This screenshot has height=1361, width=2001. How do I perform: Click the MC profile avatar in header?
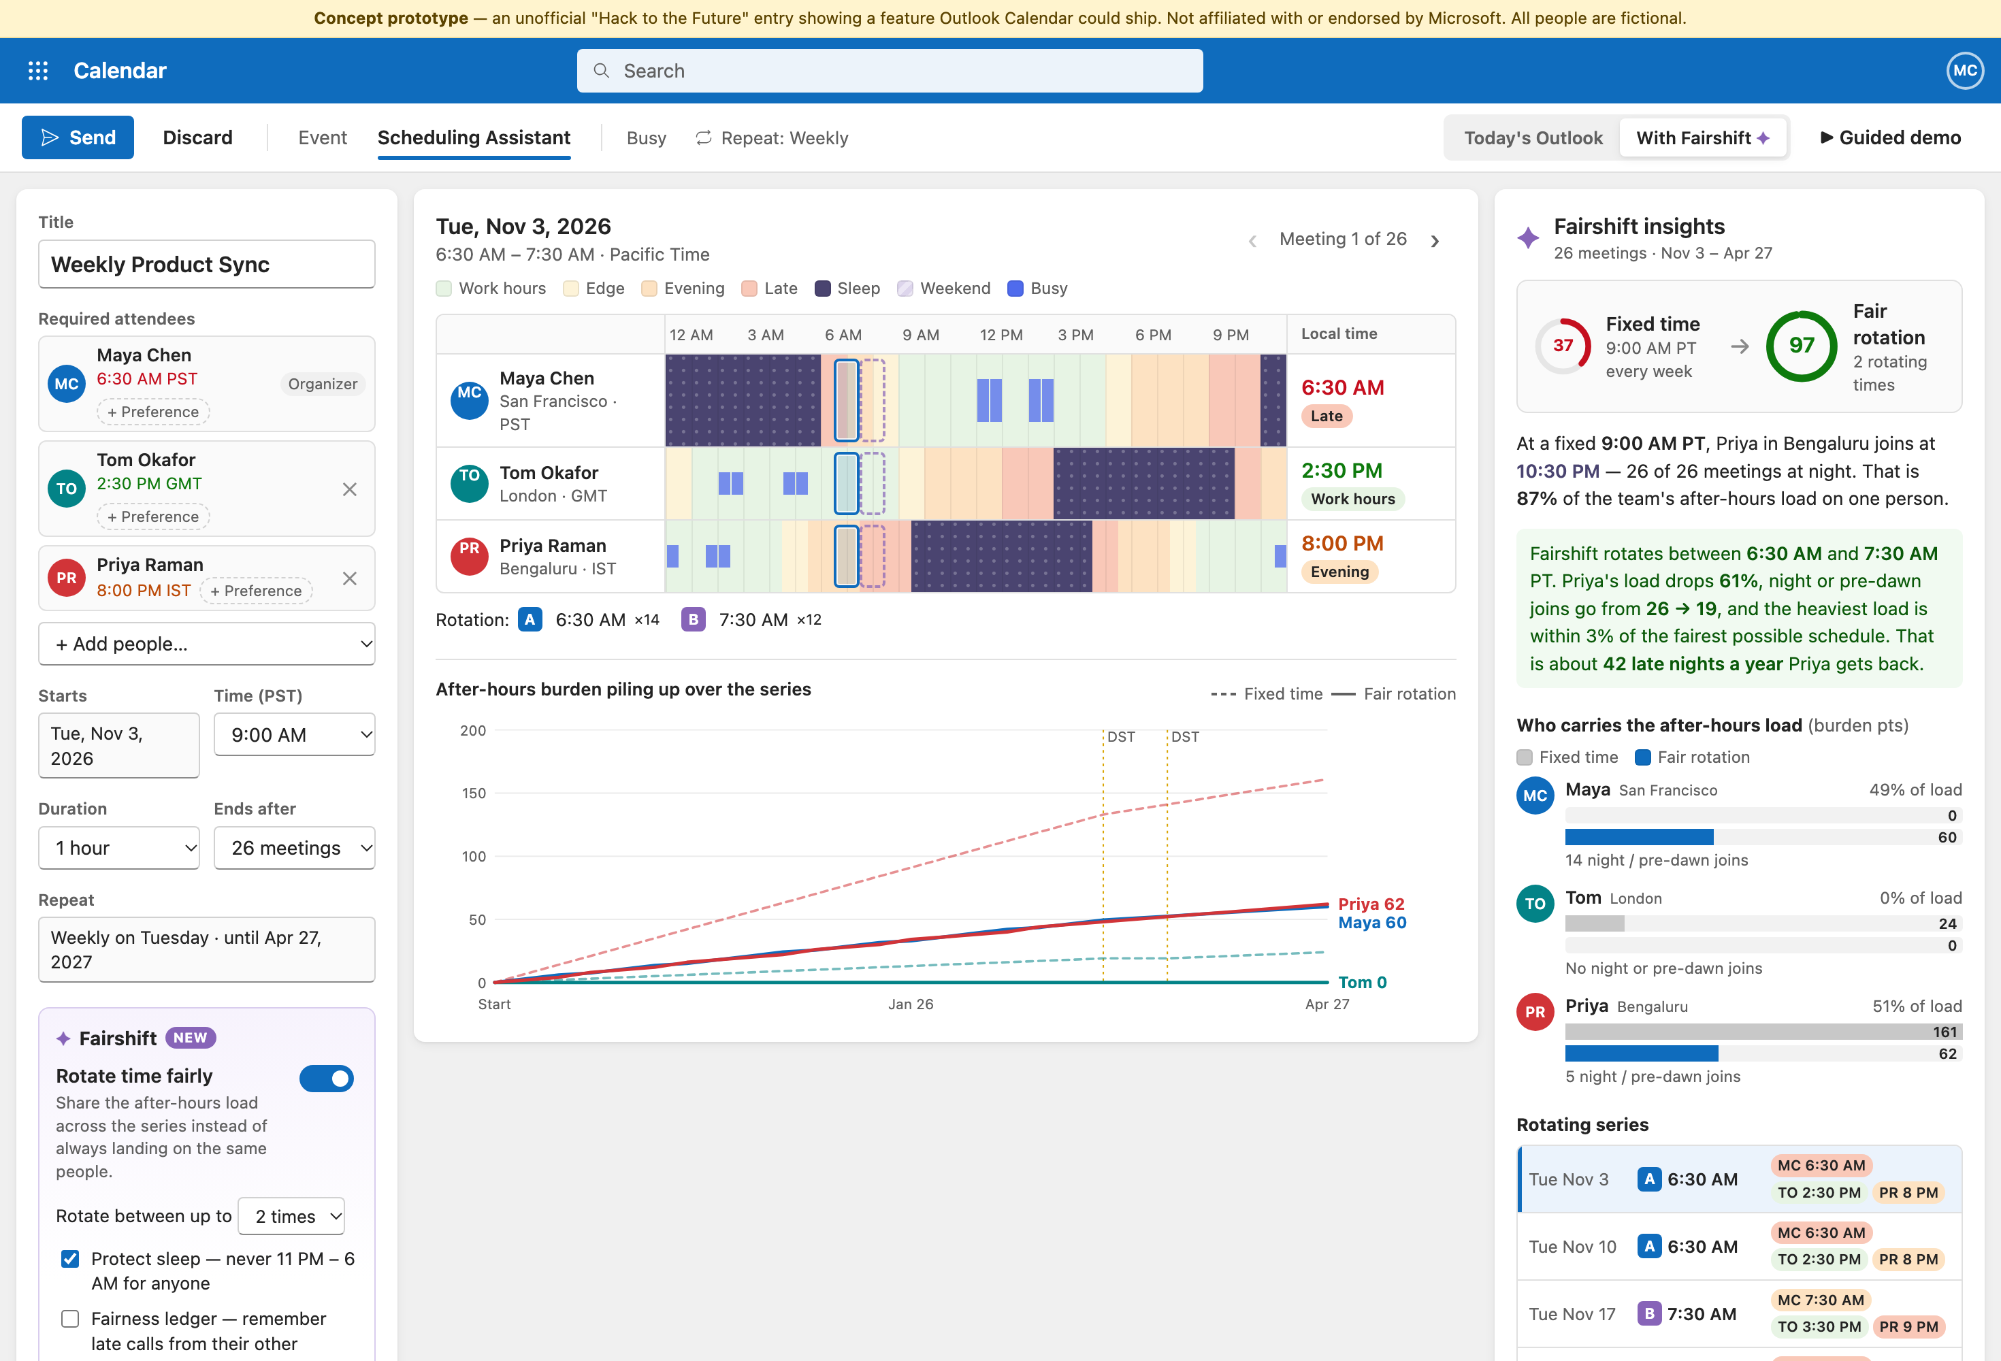1964,71
